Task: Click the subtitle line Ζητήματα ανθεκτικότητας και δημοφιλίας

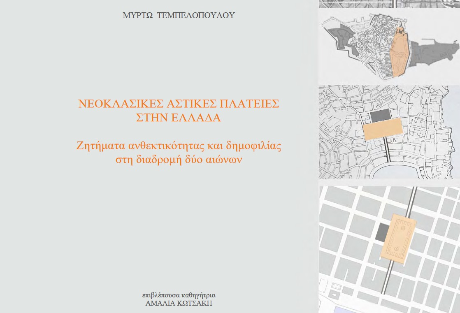Action: pyautogui.click(x=179, y=146)
